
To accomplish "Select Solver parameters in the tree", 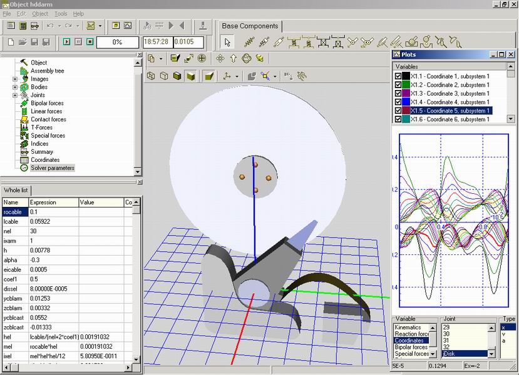I will tap(53, 168).
